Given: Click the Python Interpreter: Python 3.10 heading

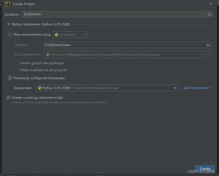Looking at the screenshot, I should (x=41, y=24).
